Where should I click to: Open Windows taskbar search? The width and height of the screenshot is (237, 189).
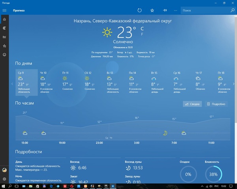[x=10, y=186]
